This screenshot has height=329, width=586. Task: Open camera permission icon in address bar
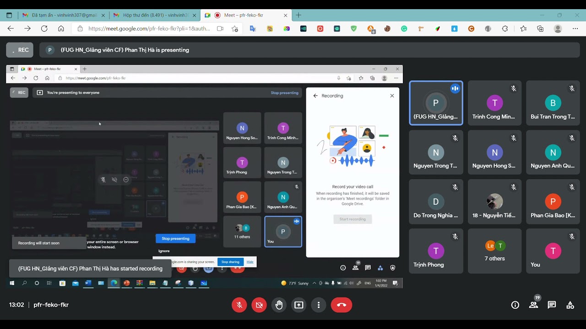click(220, 28)
